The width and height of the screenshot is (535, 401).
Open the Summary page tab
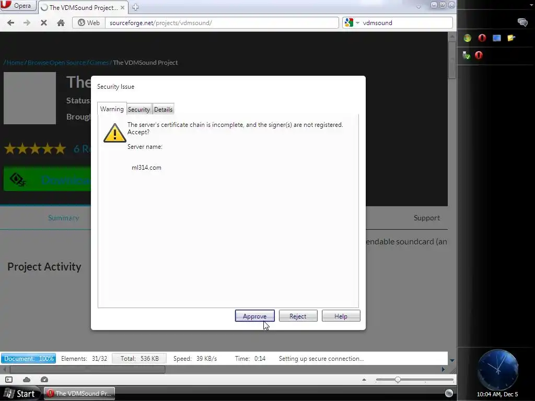pyautogui.click(x=63, y=218)
